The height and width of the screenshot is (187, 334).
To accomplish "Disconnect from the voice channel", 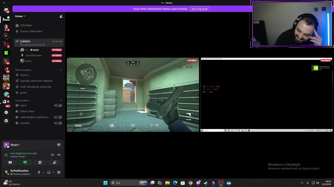I will pos(59,155).
